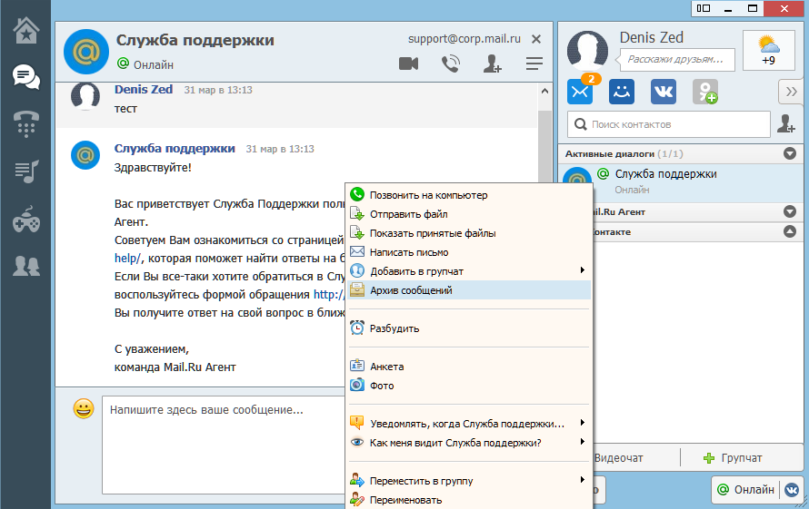Open the Добавить в групчат submenu
Screen dimensions: 809x509
tap(416, 271)
